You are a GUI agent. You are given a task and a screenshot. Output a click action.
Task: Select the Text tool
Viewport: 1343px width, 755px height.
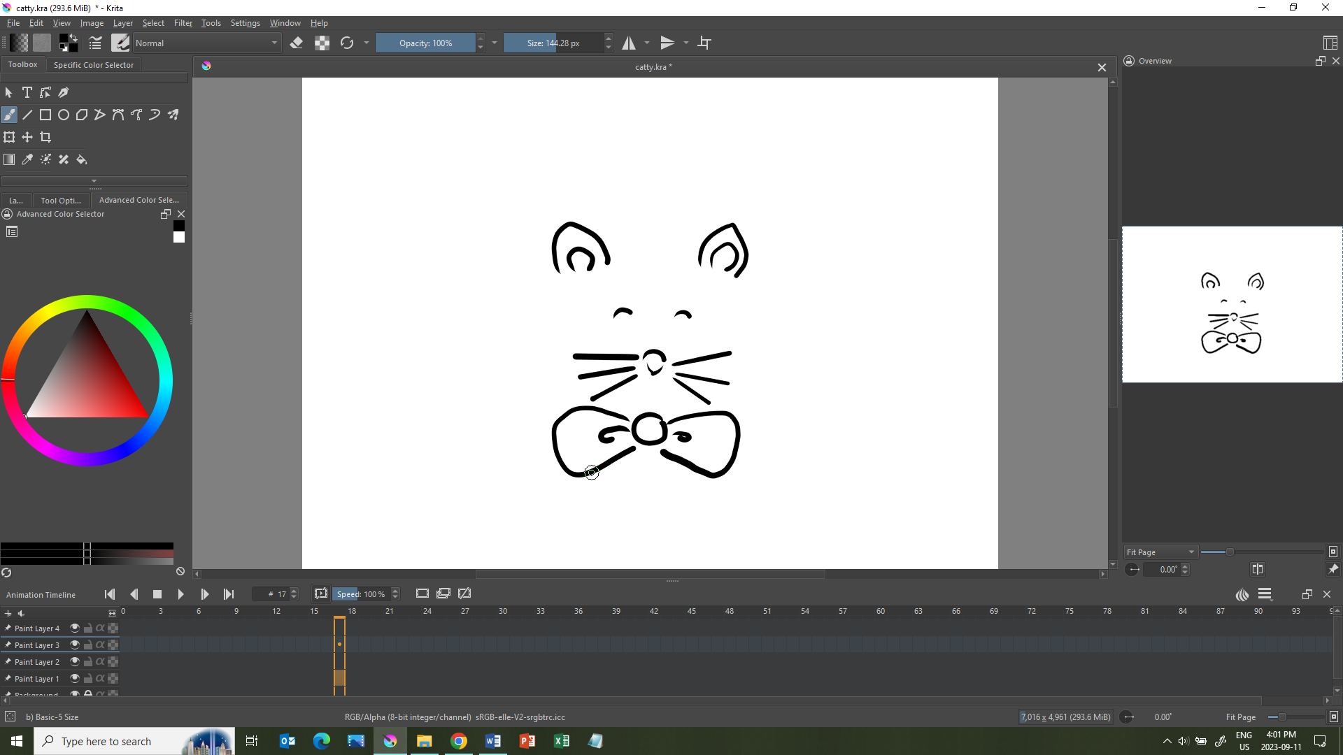[27, 92]
